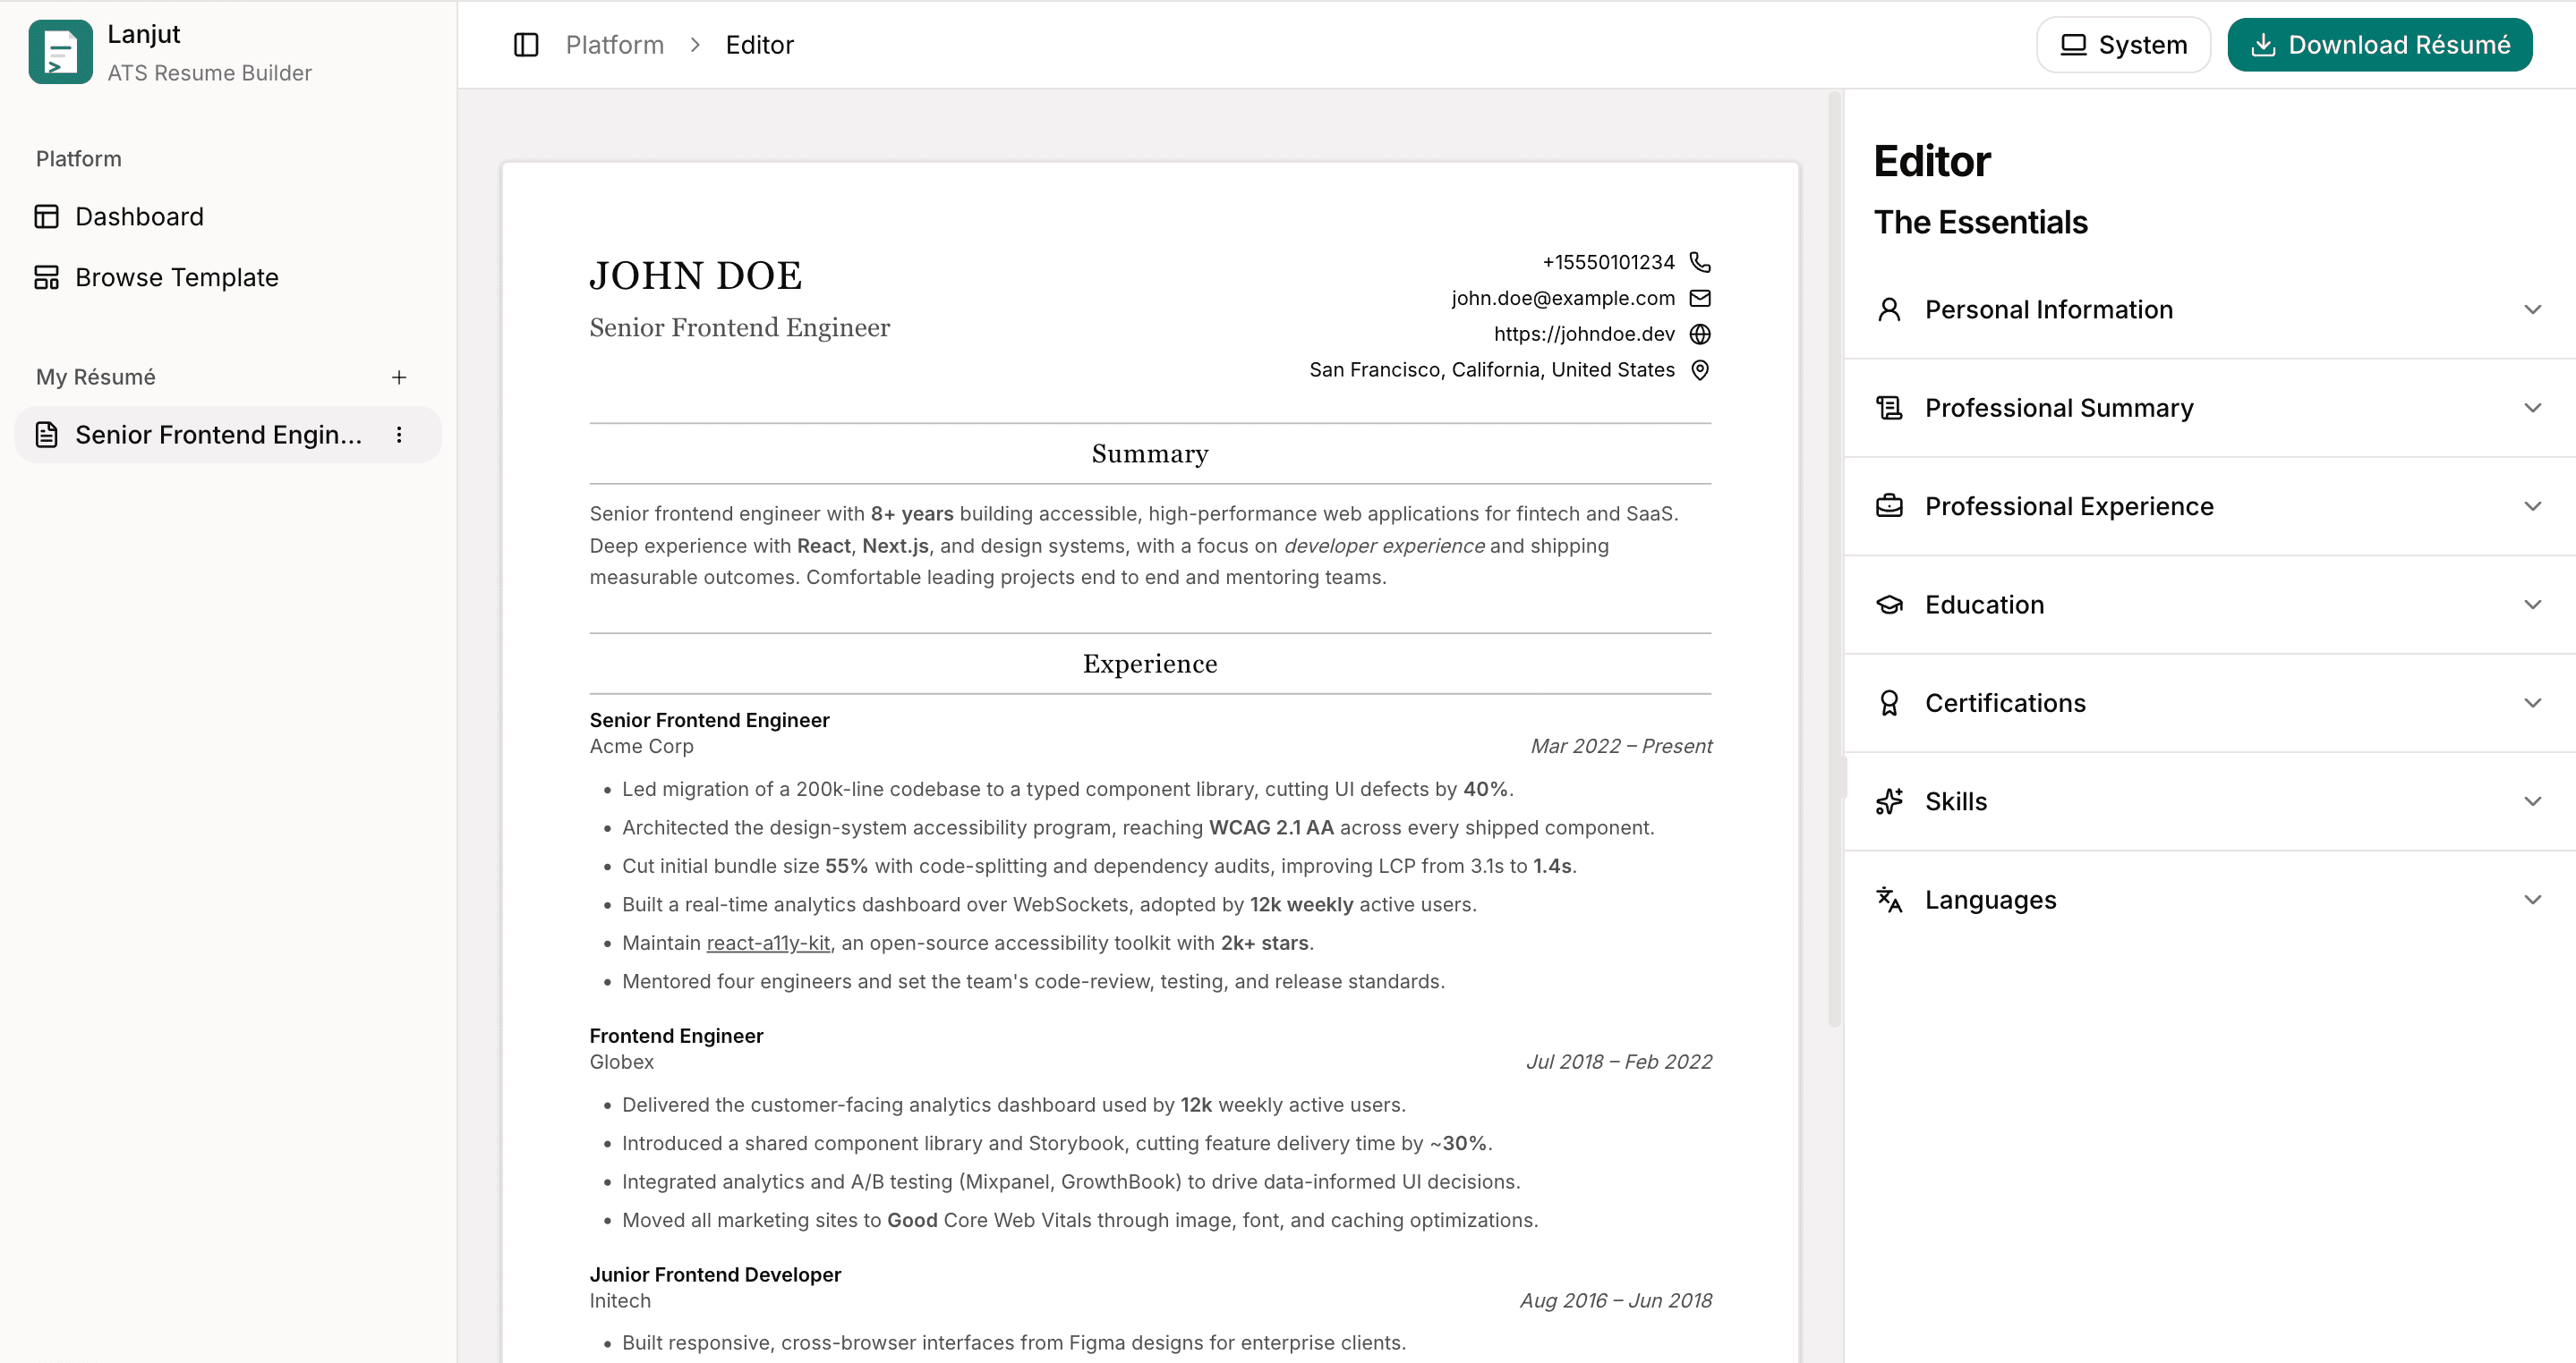Click the Dashboard layout icon
The width and height of the screenshot is (2576, 1363).
[46, 216]
